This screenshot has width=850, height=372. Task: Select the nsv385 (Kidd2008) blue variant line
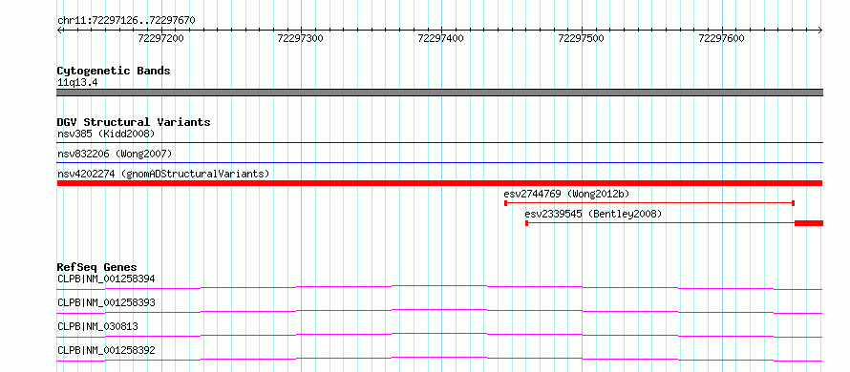click(440, 143)
